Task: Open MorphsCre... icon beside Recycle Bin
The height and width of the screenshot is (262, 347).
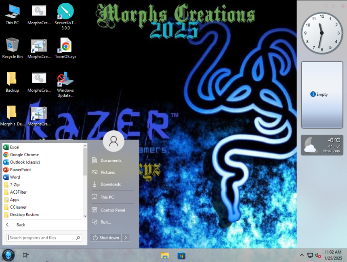Action: (x=39, y=48)
